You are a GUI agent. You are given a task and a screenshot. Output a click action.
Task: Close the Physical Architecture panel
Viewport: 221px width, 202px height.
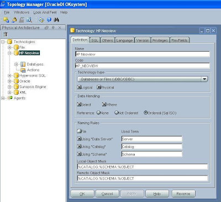60,28
